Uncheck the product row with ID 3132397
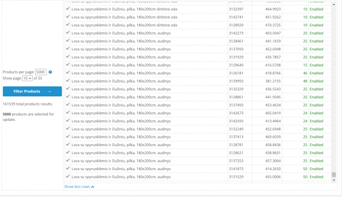The height and width of the screenshot is (197, 342). tap(67, 9)
